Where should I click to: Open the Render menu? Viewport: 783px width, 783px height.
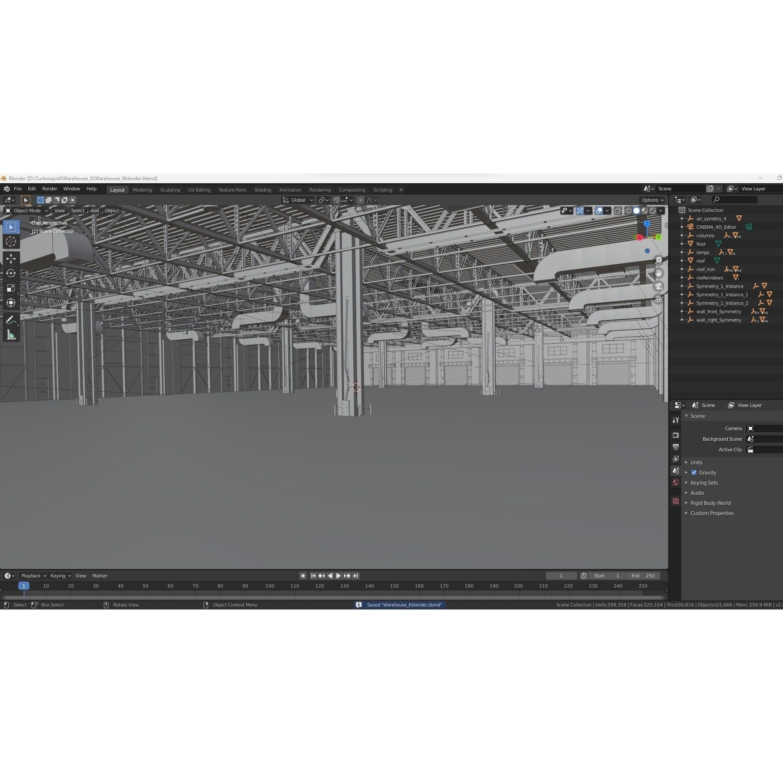coord(49,189)
